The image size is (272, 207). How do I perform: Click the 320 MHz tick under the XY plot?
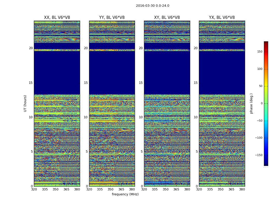pyautogui.click(x=144, y=189)
